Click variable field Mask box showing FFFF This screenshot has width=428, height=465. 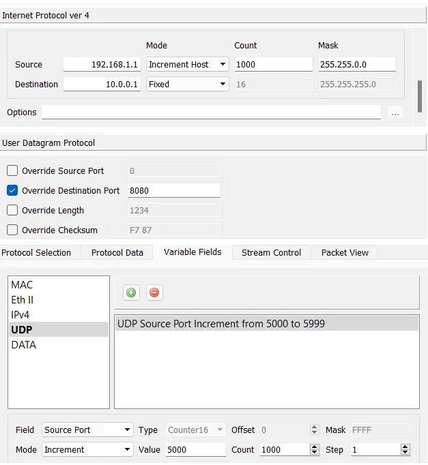(381, 430)
